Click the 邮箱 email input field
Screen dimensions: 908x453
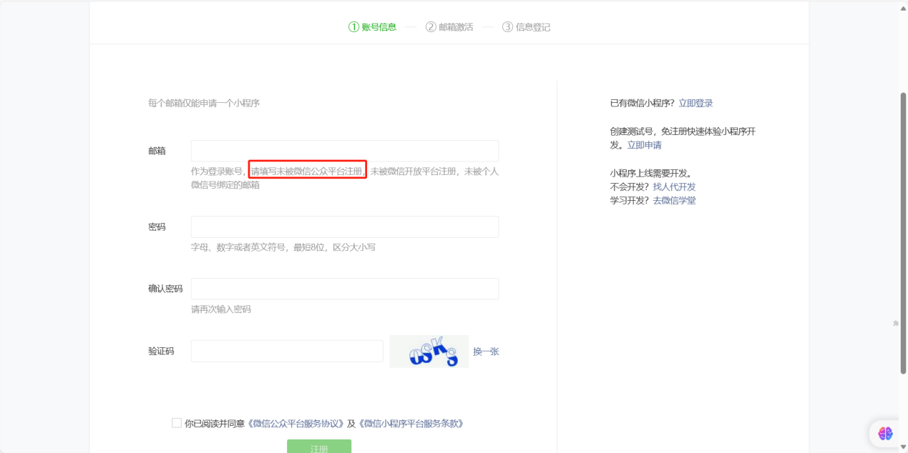pos(345,151)
